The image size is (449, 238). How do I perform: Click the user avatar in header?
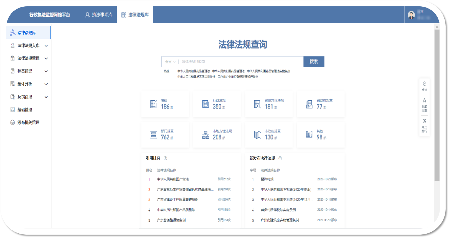click(411, 15)
